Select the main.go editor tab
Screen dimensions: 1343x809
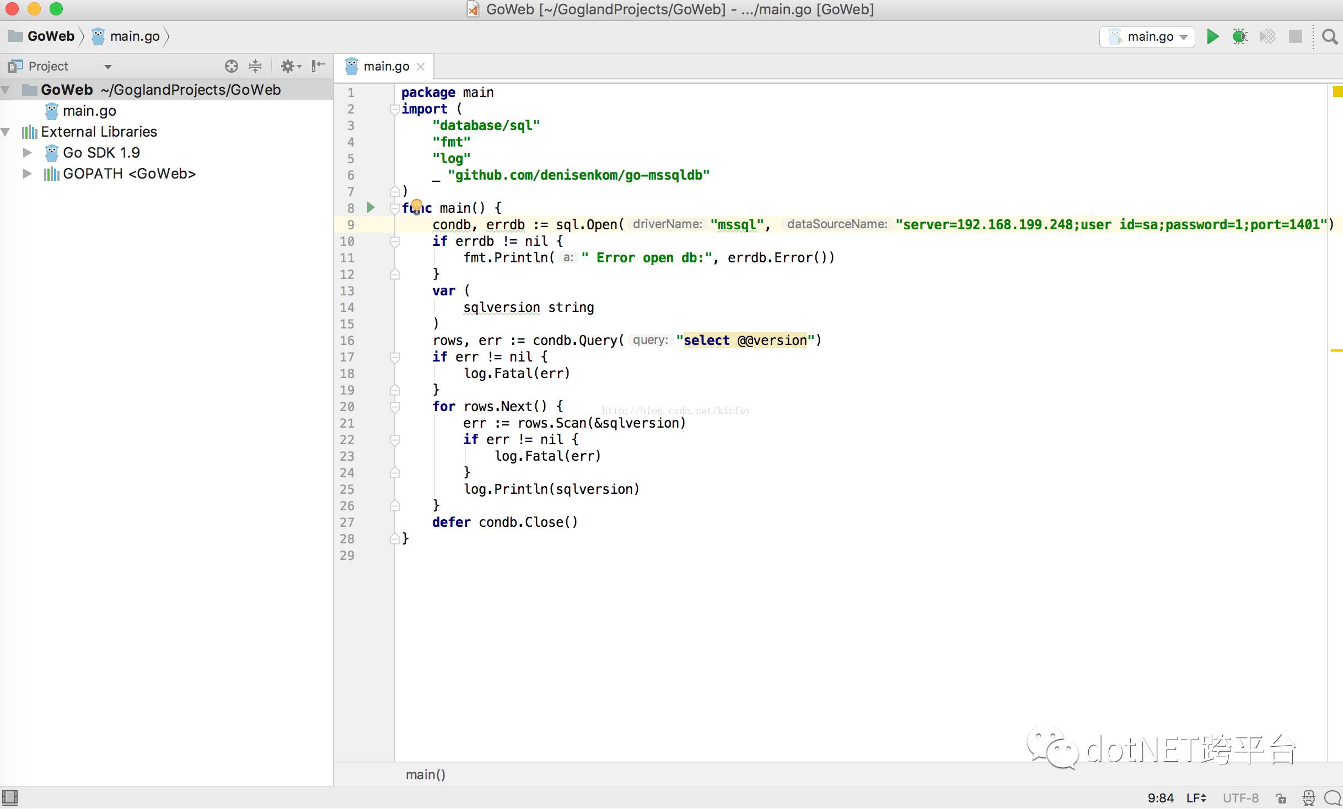pos(385,67)
